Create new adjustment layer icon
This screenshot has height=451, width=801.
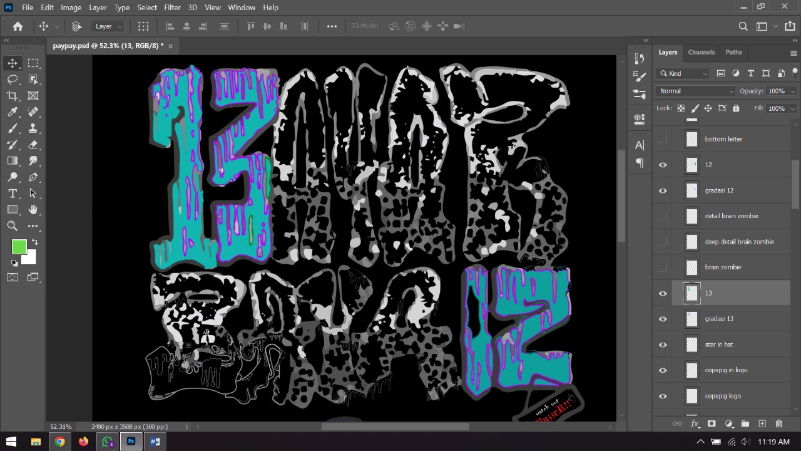[728, 424]
